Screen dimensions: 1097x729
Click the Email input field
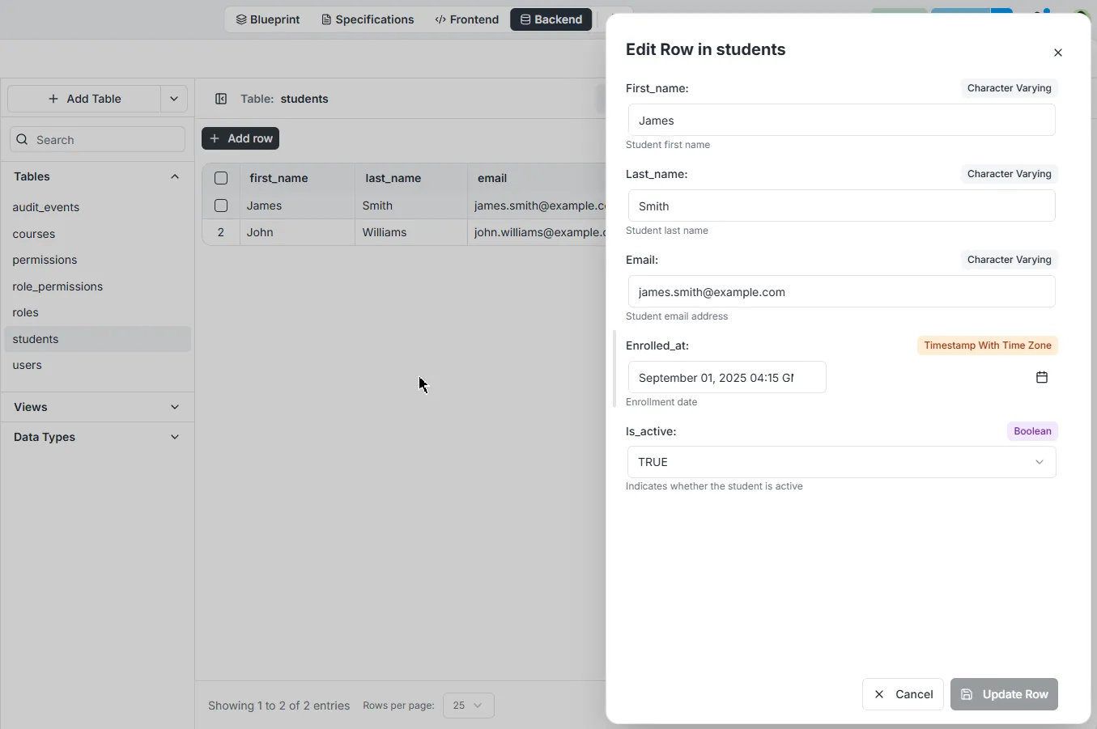coord(841,292)
